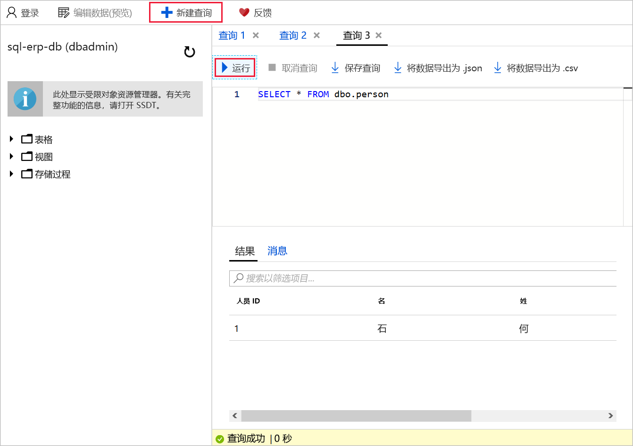Click the download arrow for export as .csv
633x446 pixels.
coord(498,68)
